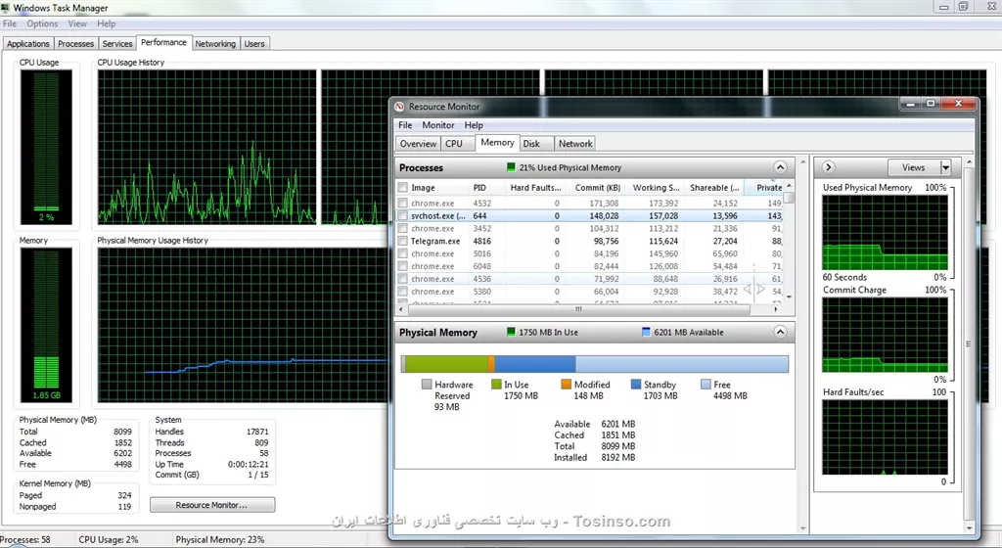
Task: Switch to Resource Monitor Network tab
Action: pos(575,144)
